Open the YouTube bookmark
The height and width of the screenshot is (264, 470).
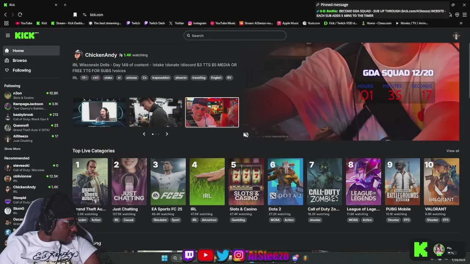(x=24, y=23)
